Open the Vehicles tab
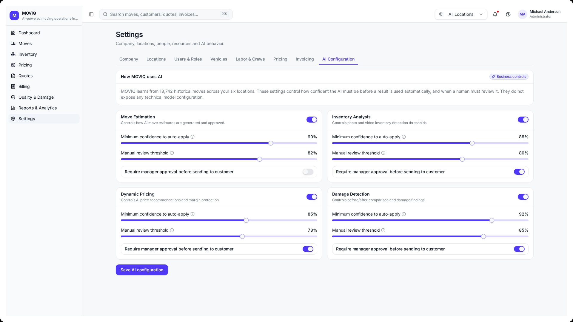The width and height of the screenshot is (573, 322). 219,59
